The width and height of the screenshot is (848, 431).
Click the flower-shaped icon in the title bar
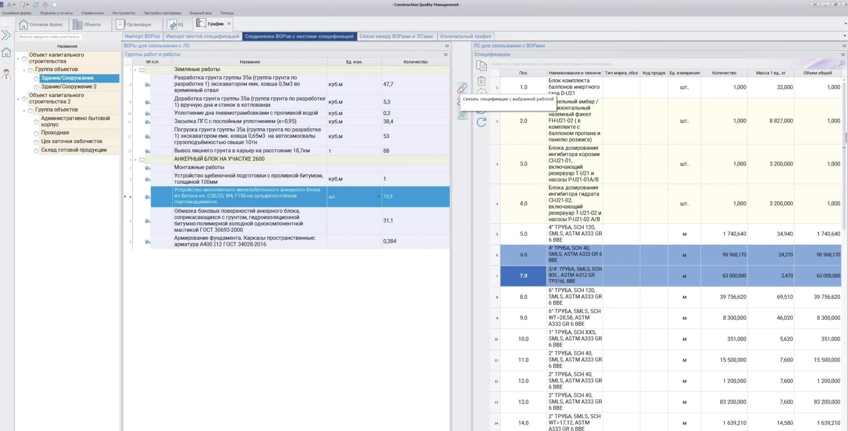pos(45,5)
